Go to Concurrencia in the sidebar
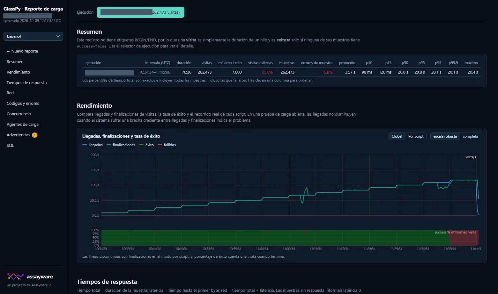Image resolution: width=498 pixels, height=294 pixels. 19,114
